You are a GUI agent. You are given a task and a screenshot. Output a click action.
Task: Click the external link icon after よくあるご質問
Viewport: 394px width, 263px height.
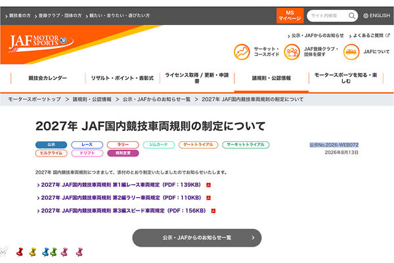pyautogui.click(x=387, y=36)
